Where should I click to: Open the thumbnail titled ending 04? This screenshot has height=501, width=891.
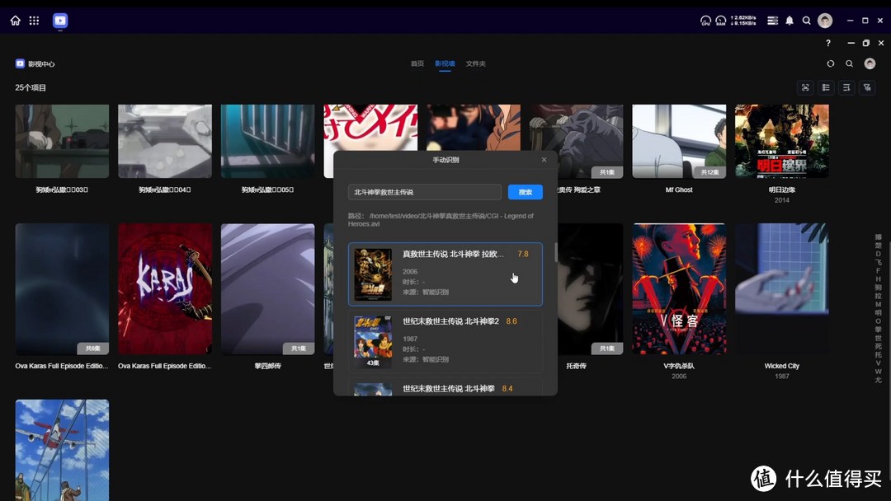click(x=165, y=141)
